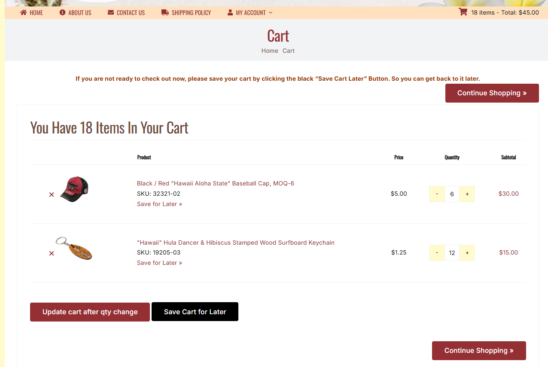
Task: Expand the My Account dropdown
Action: tap(250, 13)
